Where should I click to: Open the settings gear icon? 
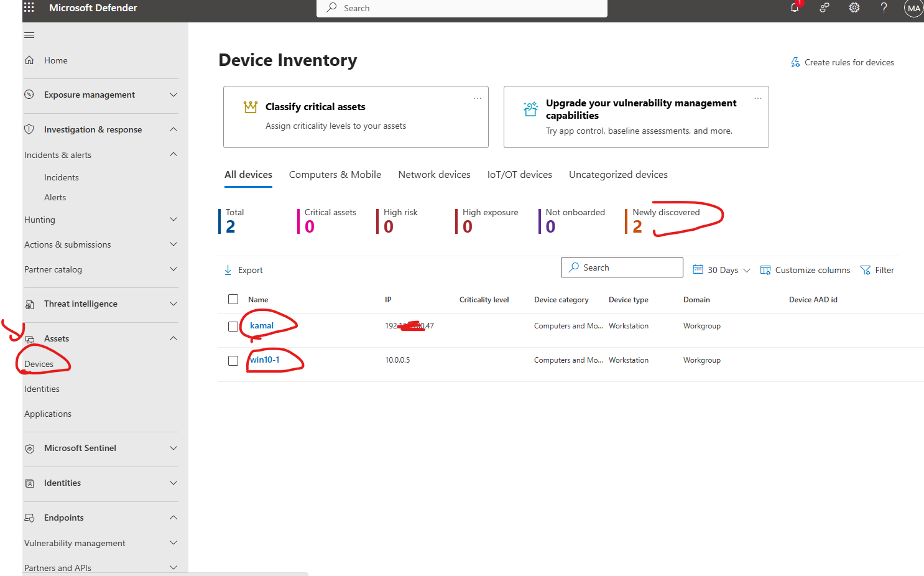click(854, 7)
